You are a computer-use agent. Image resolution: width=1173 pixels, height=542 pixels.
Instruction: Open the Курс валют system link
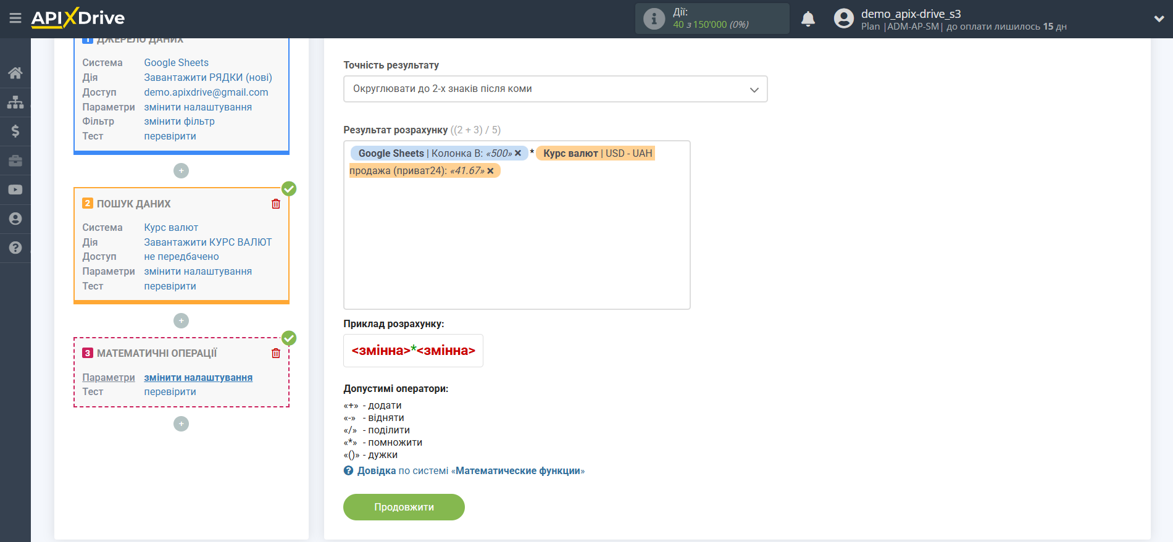(171, 227)
